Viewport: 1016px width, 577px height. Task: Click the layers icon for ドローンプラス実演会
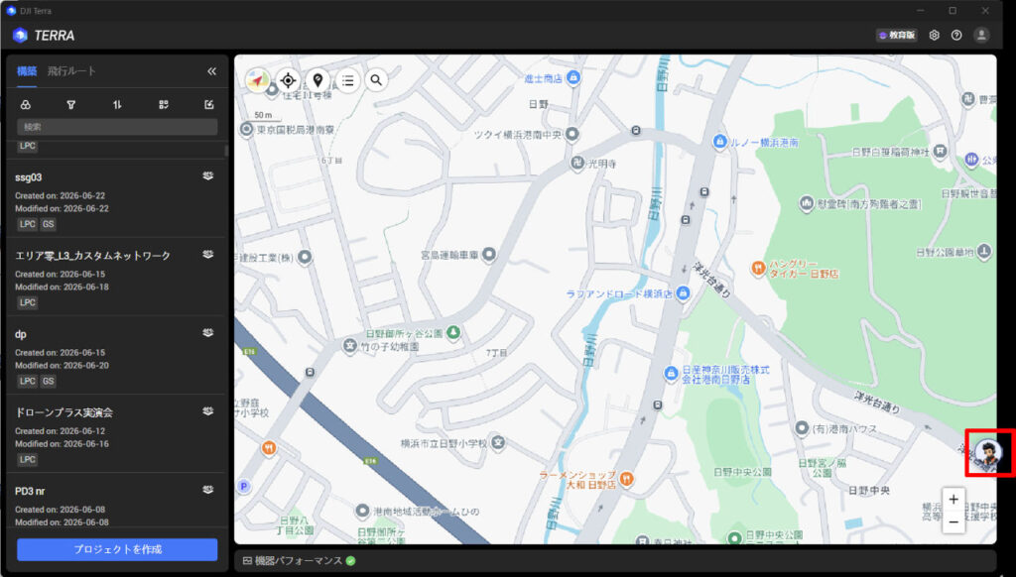[x=208, y=411]
